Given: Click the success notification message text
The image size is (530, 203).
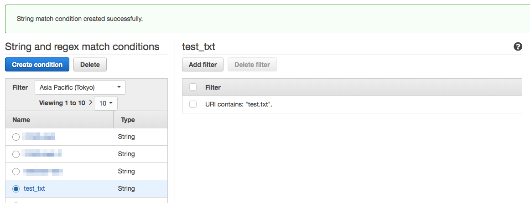Looking at the screenshot, I should coord(80,19).
